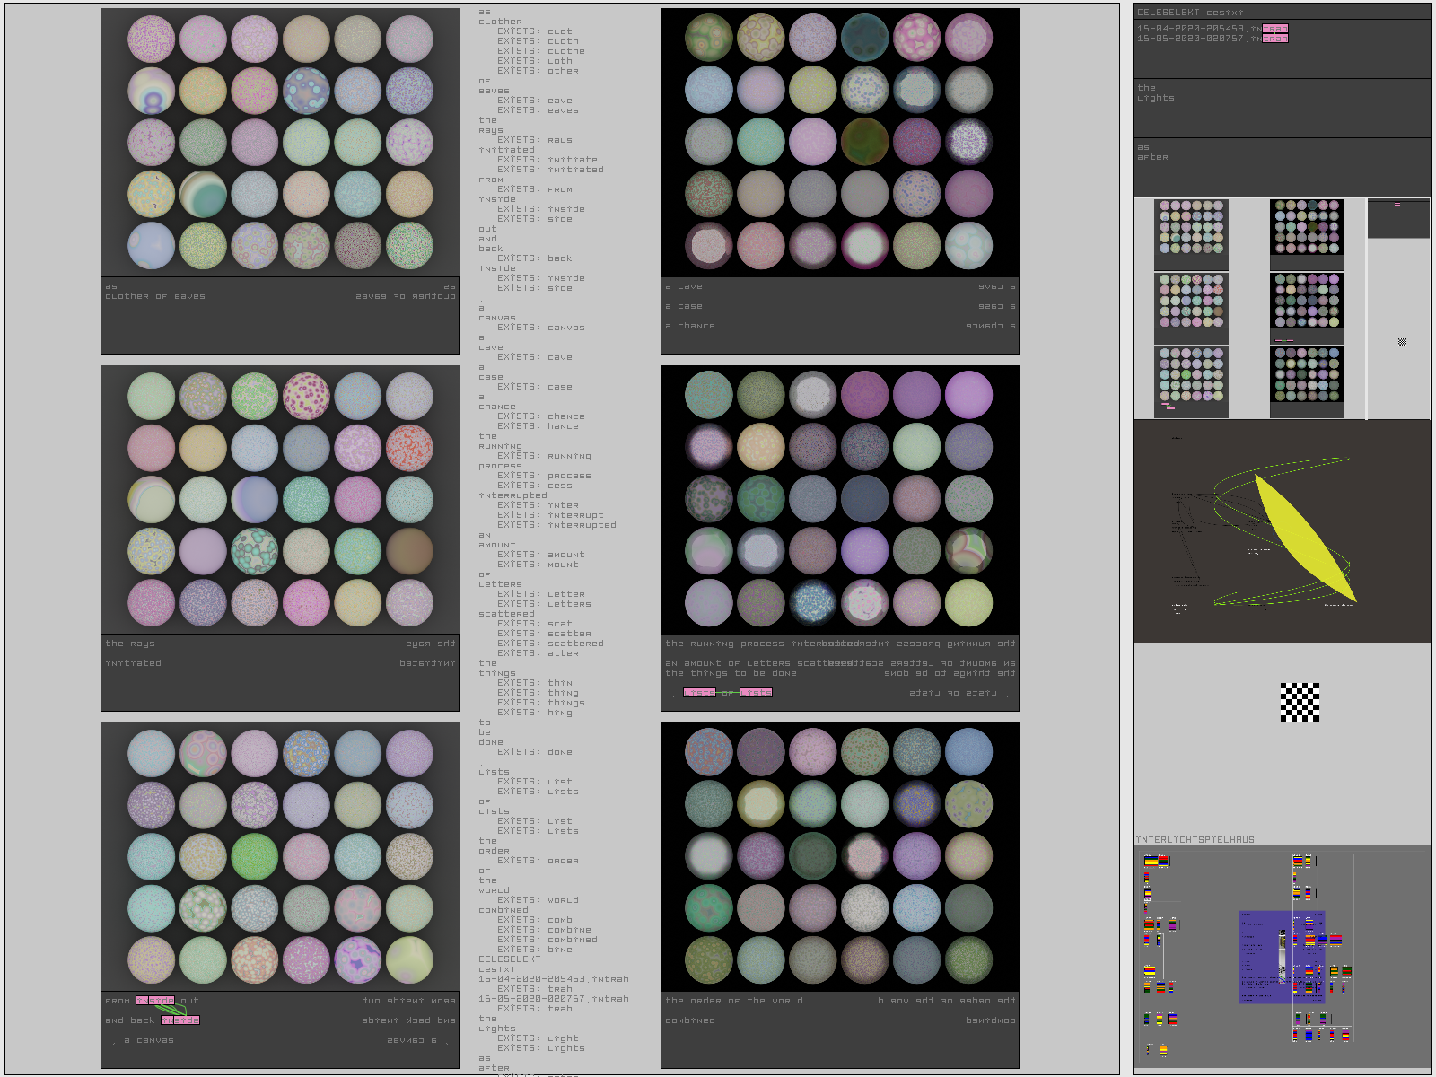Click the small checkerboard icon in right preview
Screen dimensions: 1436x1077
point(1402,342)
